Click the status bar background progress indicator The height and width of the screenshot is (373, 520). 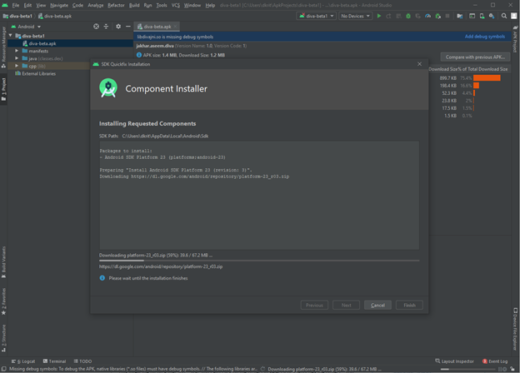point(468,369)
